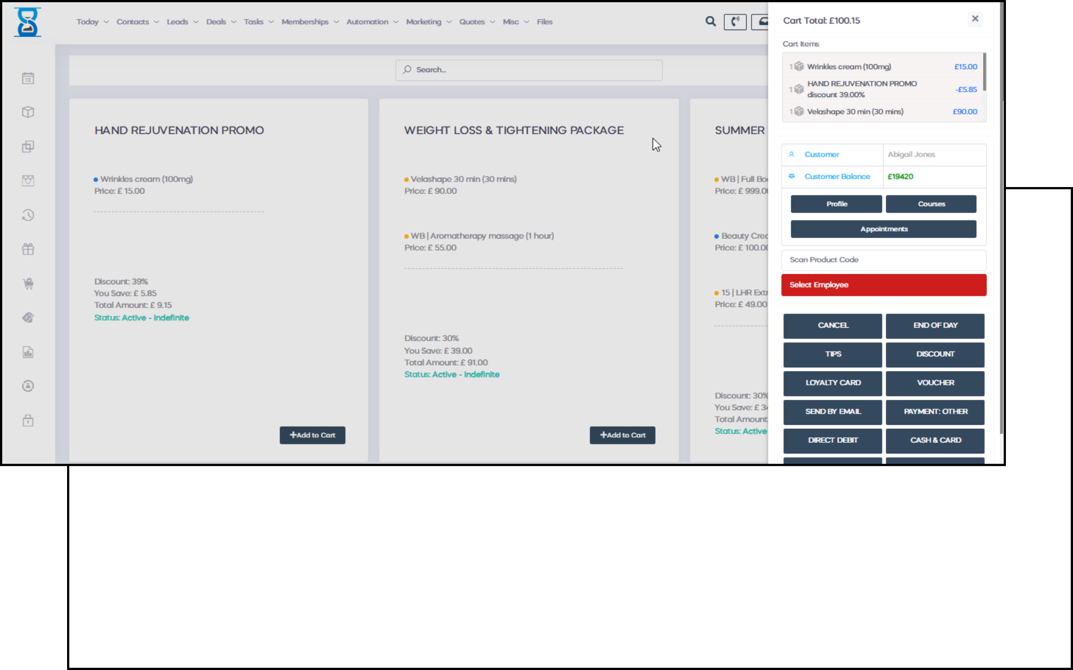The image size is (1073, 670).
Task: Open the Files menu item
Action: pos(544,22)
